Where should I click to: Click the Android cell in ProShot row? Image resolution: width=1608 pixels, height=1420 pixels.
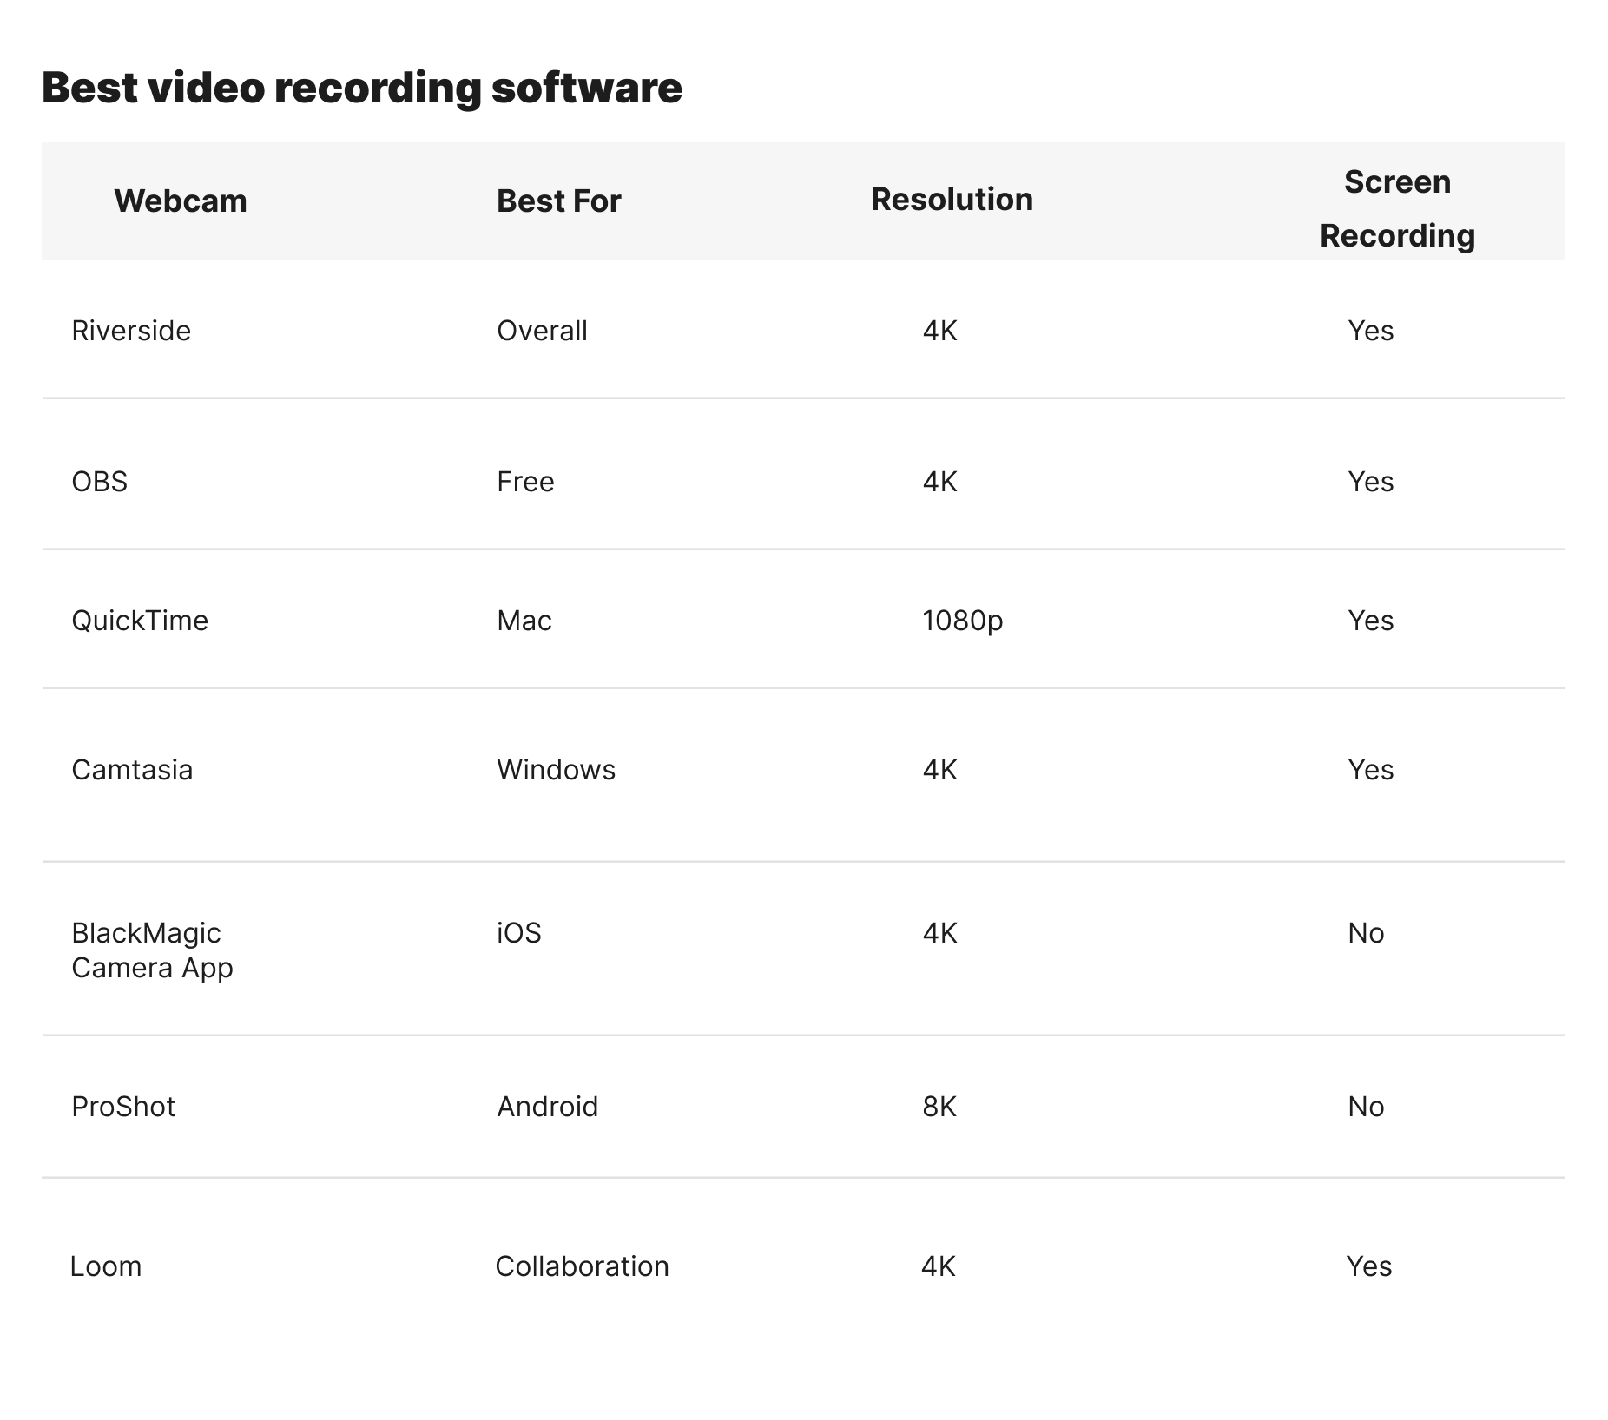[547, 1107]
